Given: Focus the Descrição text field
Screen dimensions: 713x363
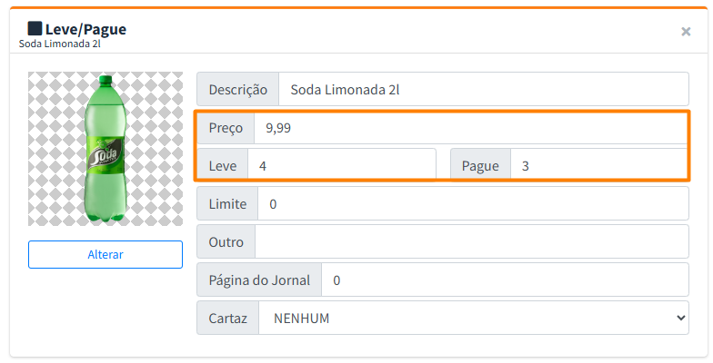Looking at the screenshot, I should [483, 90].
